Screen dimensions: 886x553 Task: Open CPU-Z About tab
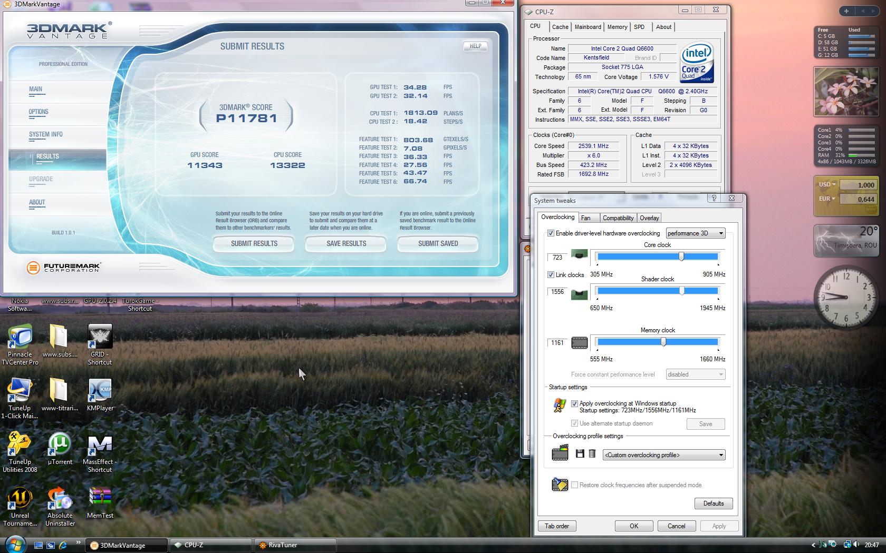click(x=663, y=27)
